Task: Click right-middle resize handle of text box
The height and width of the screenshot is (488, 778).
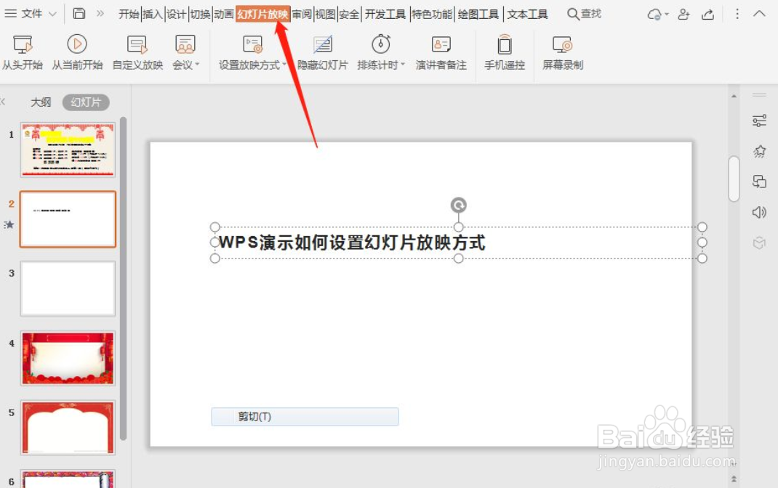Action: tap(702, 243)
